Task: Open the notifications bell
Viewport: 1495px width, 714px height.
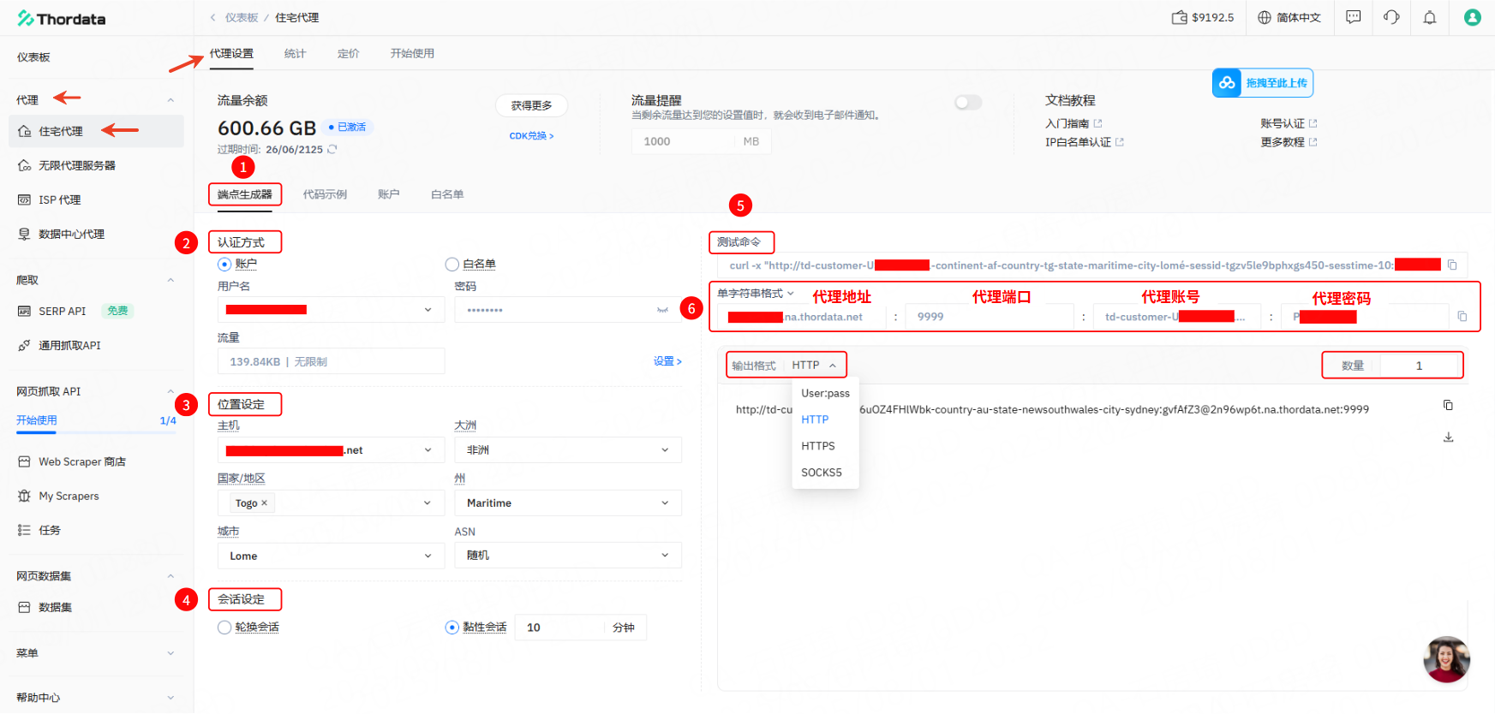Action: coord(1430,17)
